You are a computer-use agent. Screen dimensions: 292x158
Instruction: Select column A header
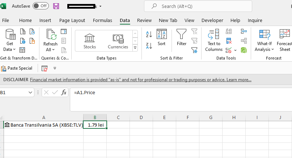(x=43, y=118)
